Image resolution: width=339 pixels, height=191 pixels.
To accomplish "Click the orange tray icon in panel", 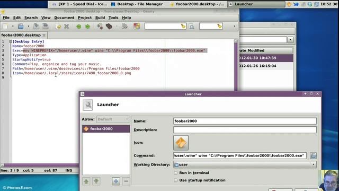I will (x=289, y=4).
